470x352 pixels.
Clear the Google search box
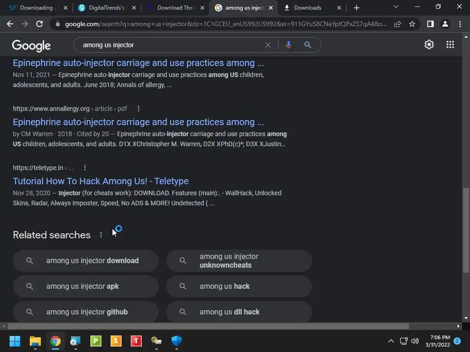point(268,45)
